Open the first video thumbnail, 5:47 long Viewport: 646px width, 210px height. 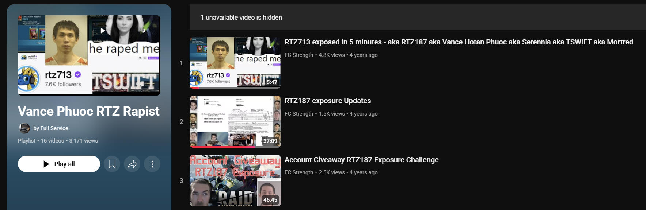(x=235, y=63)
